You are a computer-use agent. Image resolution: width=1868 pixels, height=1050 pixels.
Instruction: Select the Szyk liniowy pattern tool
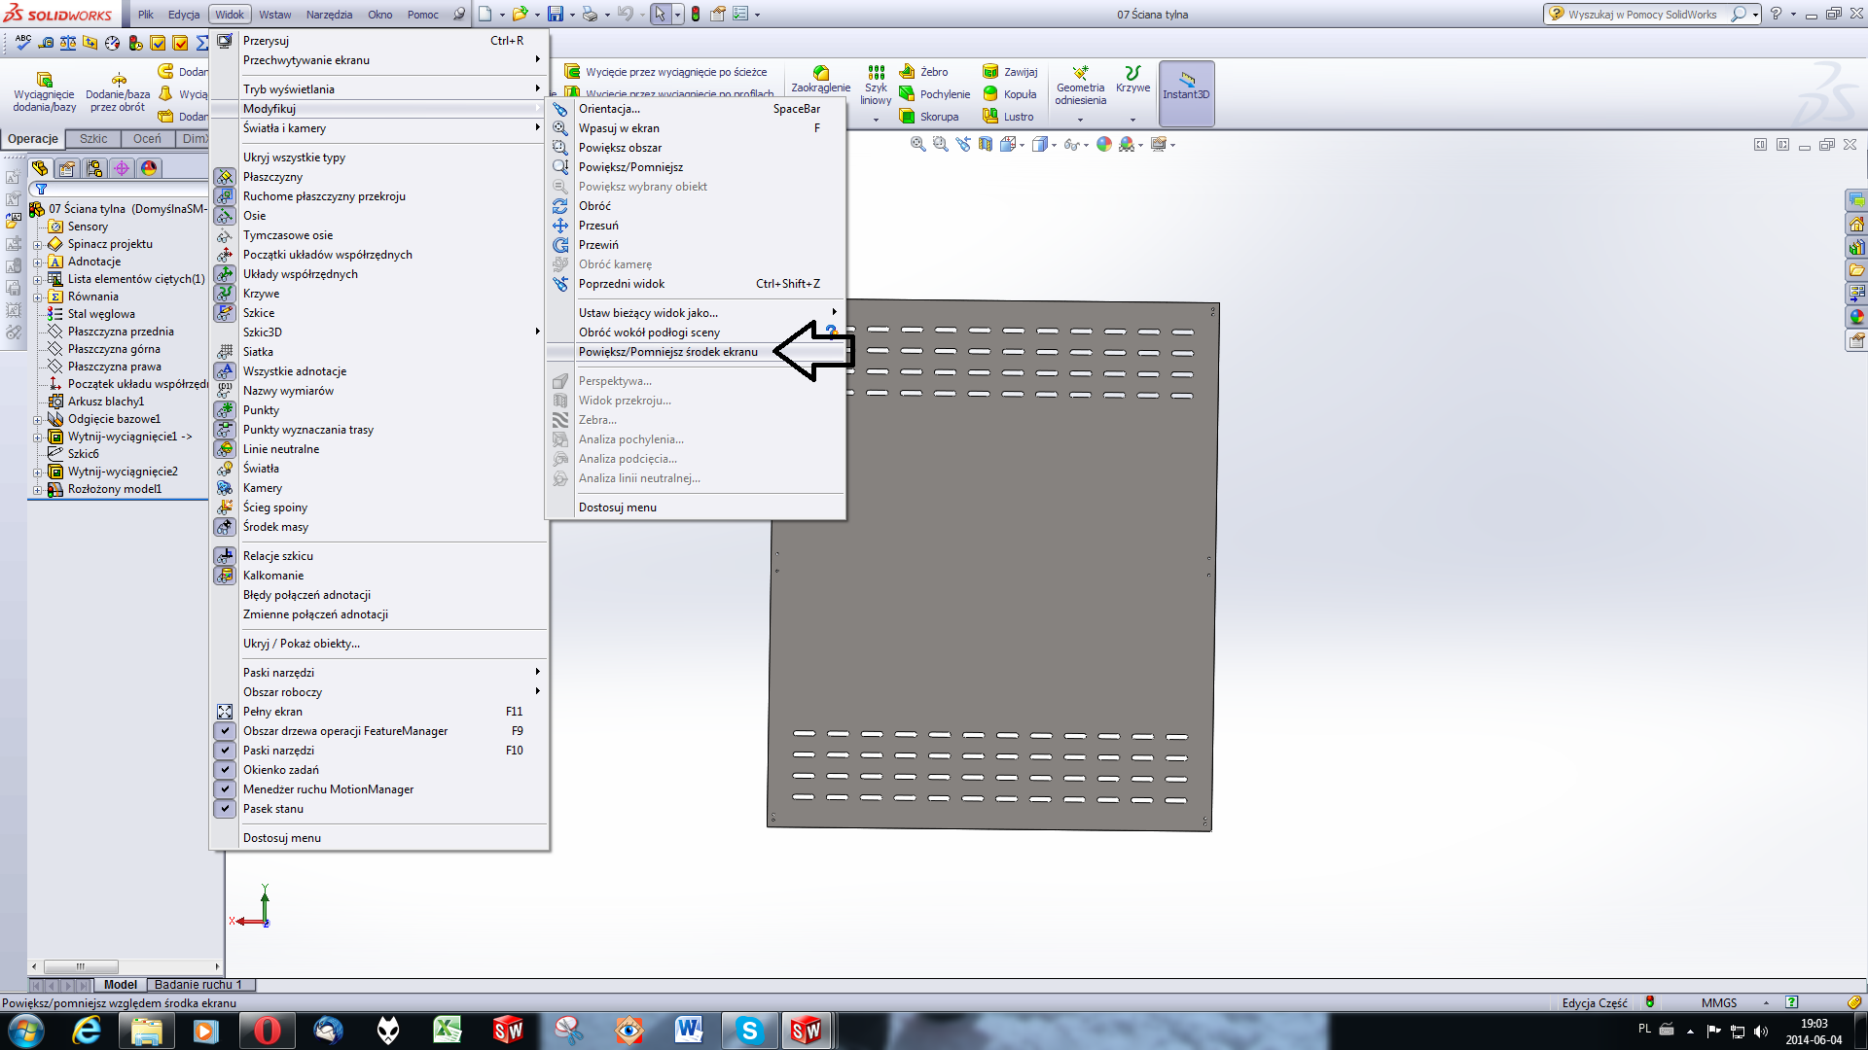[x=876, y=86]
